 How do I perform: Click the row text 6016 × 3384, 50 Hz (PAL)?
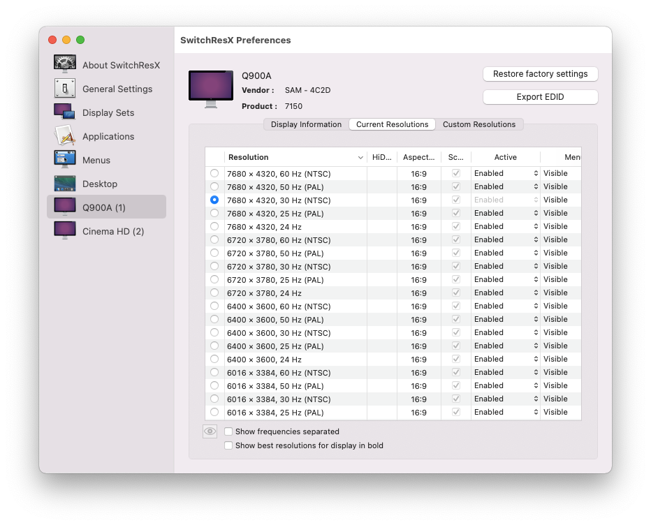275,386
